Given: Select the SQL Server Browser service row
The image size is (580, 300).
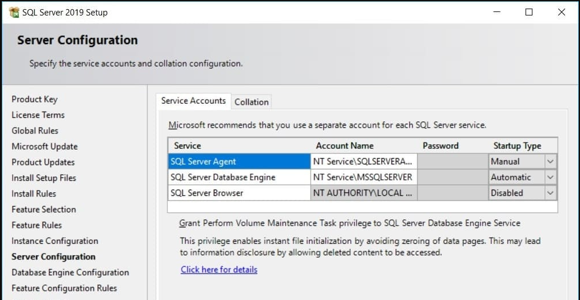Looking at the screenshot, I should (x=238, y=193).
